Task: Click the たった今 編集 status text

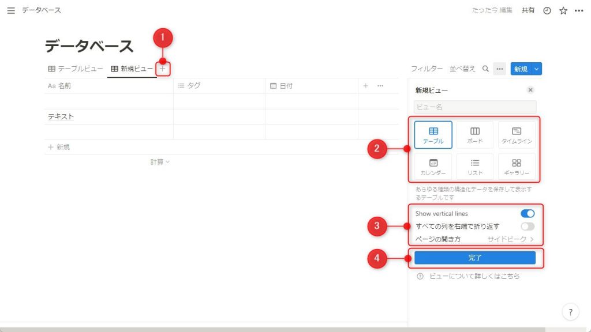Action: pos(492,10)
